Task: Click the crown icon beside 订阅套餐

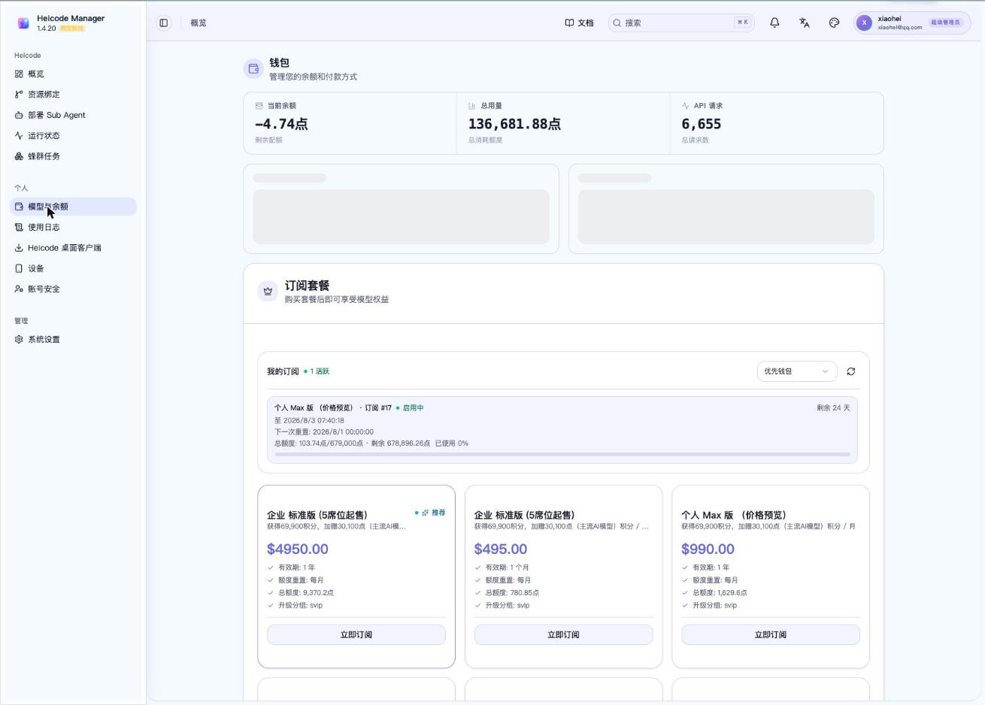Action: pyautogui.click(x=268, y=291)
